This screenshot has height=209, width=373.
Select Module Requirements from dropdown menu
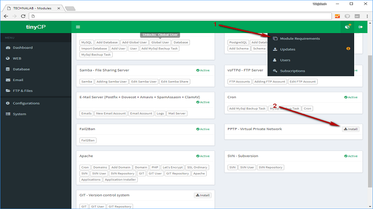[300, 38]
